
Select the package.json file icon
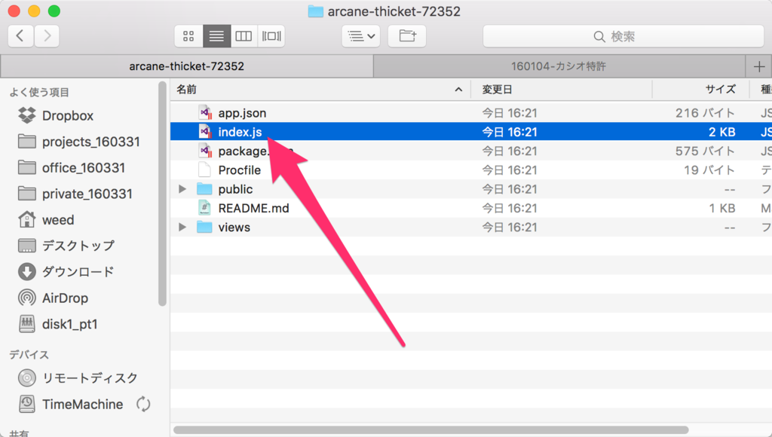tap(205, 151)
